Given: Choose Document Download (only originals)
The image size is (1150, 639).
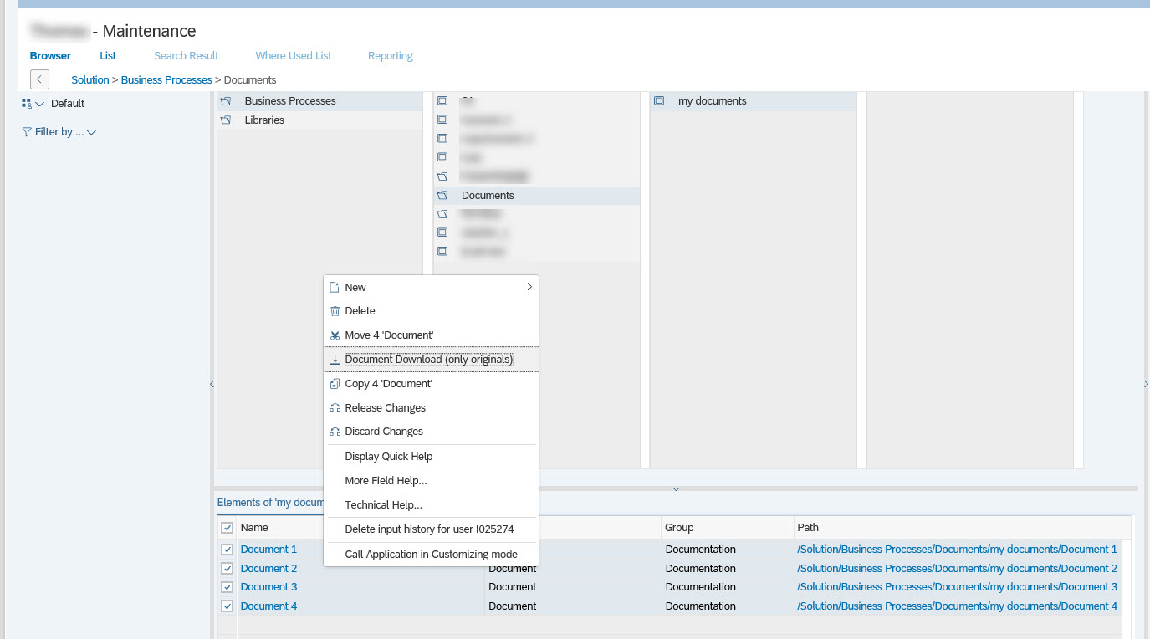Looking at the screenshot, I should point(431,360).
